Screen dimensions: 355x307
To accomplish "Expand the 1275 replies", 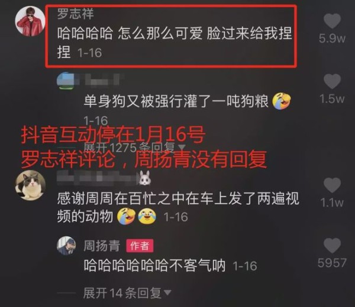I will click(x=134, y=148).
